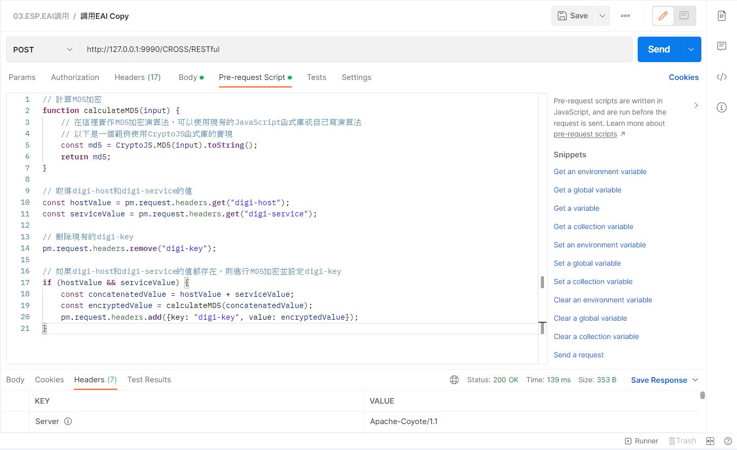This screenshot has width=737, height=450.
Task: Click the Time: 139 ms text
Action: (x=548, y=380)
